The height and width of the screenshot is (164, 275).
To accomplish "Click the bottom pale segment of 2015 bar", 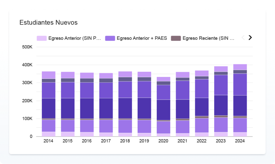I will coord(68,134).
